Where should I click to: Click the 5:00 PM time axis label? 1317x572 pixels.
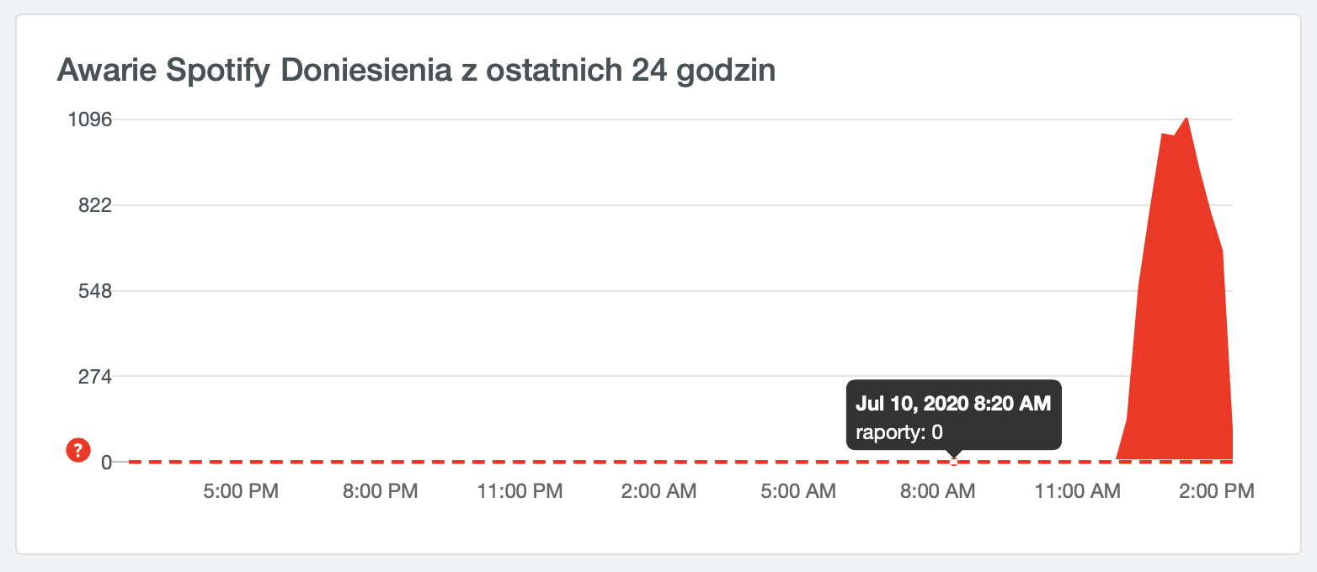pyautogui.click(x=242, y=491)
